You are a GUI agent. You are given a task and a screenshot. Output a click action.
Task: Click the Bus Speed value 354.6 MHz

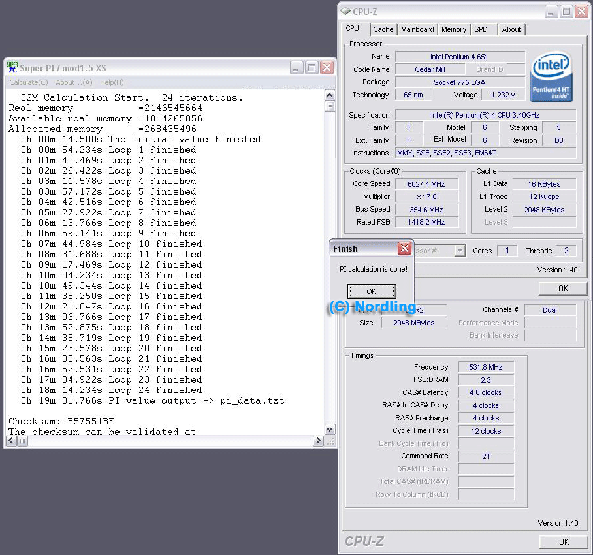click(426, 210)
